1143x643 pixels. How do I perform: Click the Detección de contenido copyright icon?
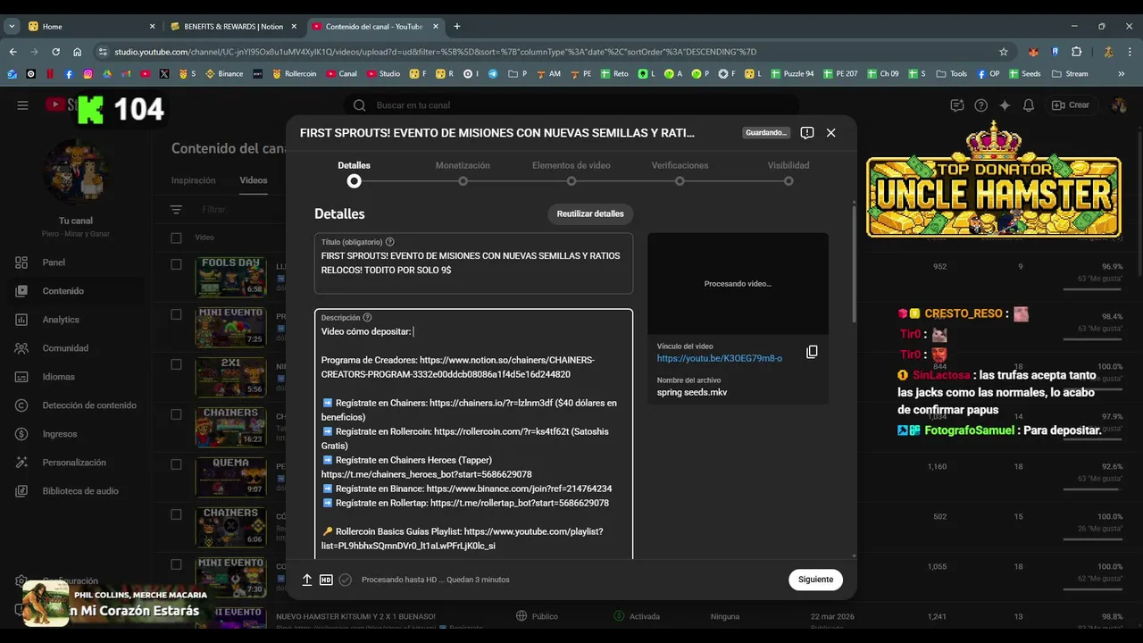(21, 405)
